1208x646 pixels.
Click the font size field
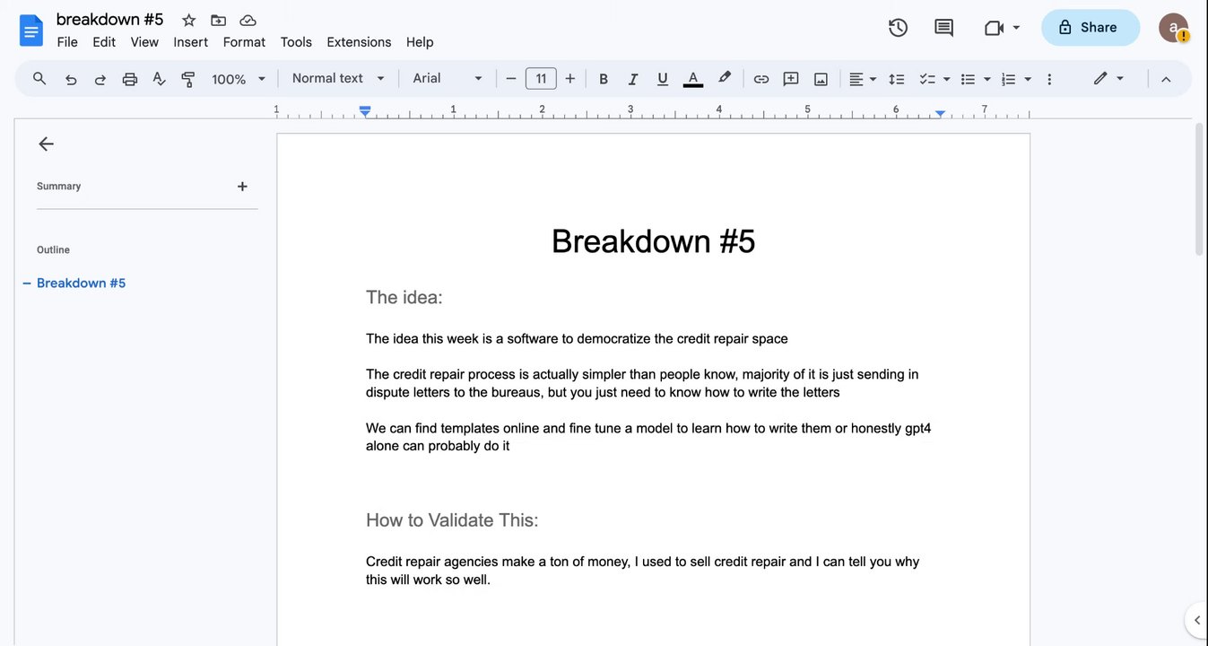541,79
